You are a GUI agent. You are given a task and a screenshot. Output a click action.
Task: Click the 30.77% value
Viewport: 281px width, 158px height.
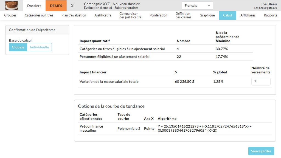(222, 49)
